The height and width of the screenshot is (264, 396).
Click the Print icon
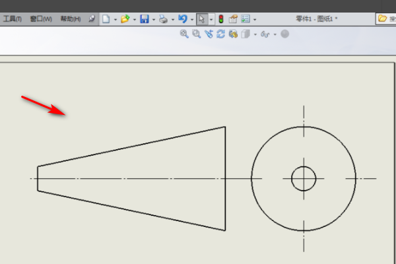[163, 19]
